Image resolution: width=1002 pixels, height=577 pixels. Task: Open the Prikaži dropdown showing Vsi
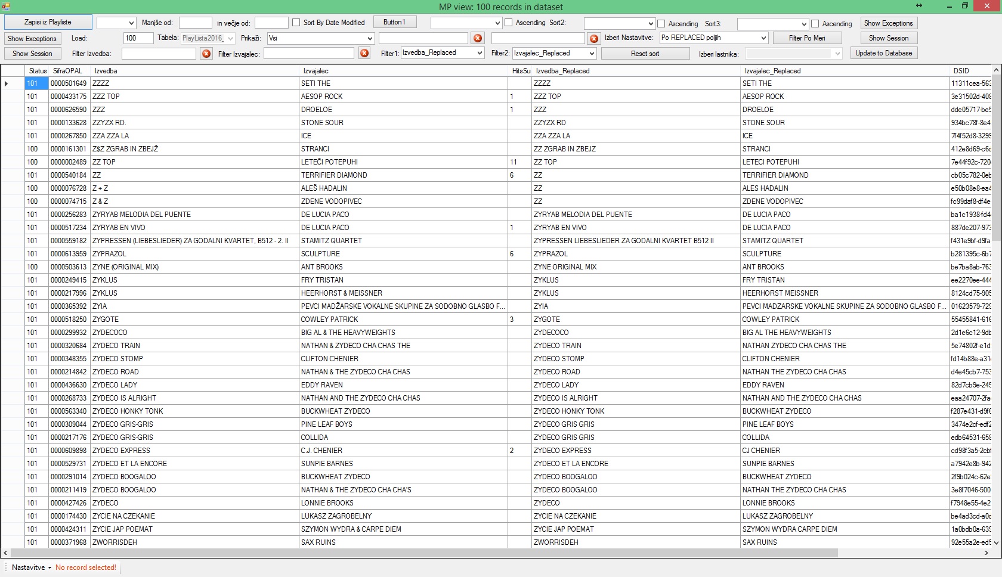pos(321,38)
